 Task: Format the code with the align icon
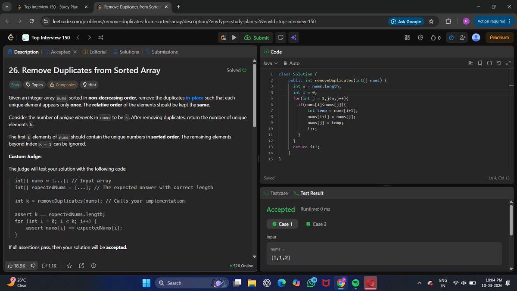tap(470, 63)
